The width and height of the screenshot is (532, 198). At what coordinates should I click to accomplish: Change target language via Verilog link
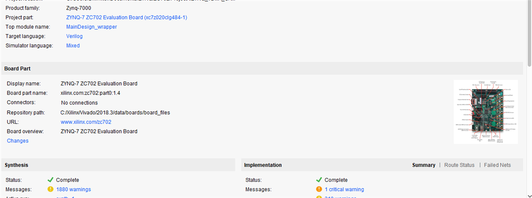(75, 36)
